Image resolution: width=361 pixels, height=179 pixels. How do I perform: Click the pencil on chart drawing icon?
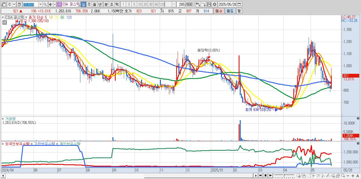click(328, 176)
